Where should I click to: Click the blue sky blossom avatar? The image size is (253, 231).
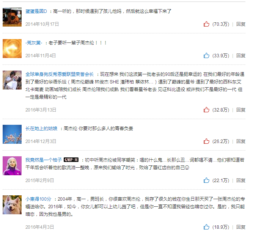coord(12,134)
